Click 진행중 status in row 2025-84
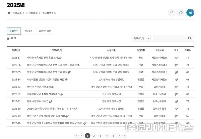Viewport: 201px width, 139px height. [x=141, y=80]
